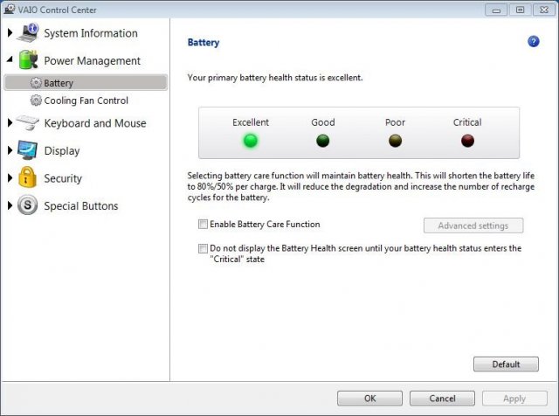Click the Cancel button
The height and width of the screenshot is (416, 559).
pos(442,399)
